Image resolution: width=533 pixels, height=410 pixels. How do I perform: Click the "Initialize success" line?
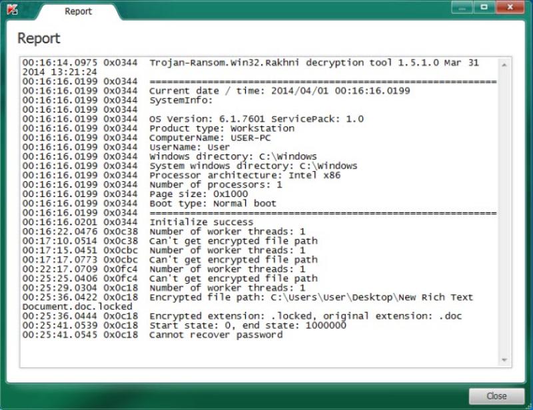tap(138, 222)
